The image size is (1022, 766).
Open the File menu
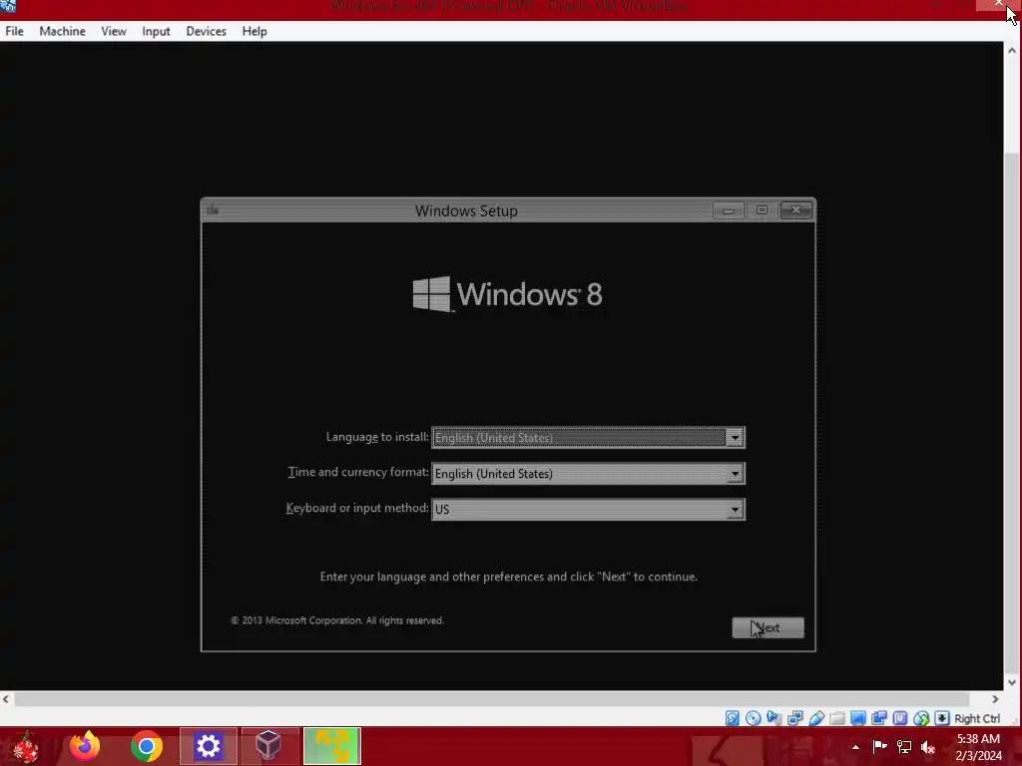coord(14,31)
